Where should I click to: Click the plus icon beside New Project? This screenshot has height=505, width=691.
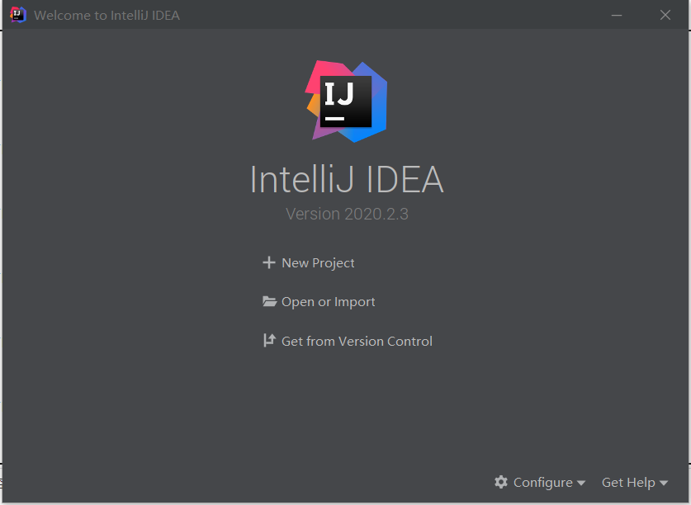[268, 263]
